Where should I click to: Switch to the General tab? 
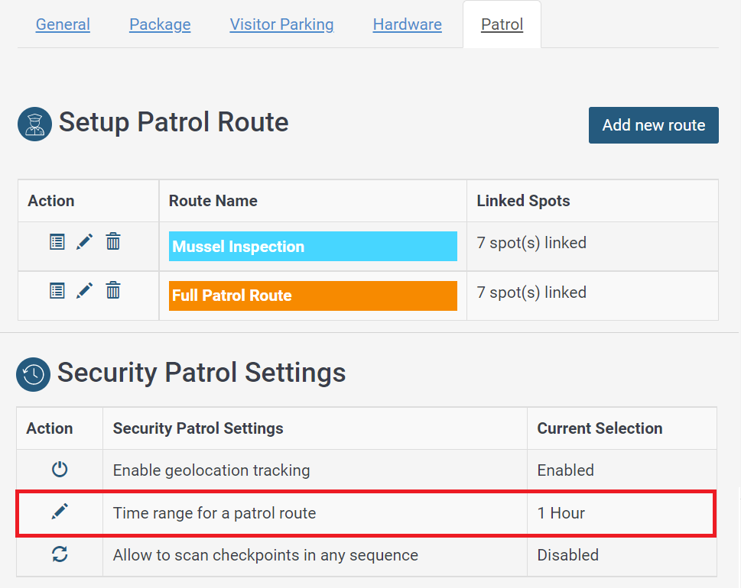[62, 24]
